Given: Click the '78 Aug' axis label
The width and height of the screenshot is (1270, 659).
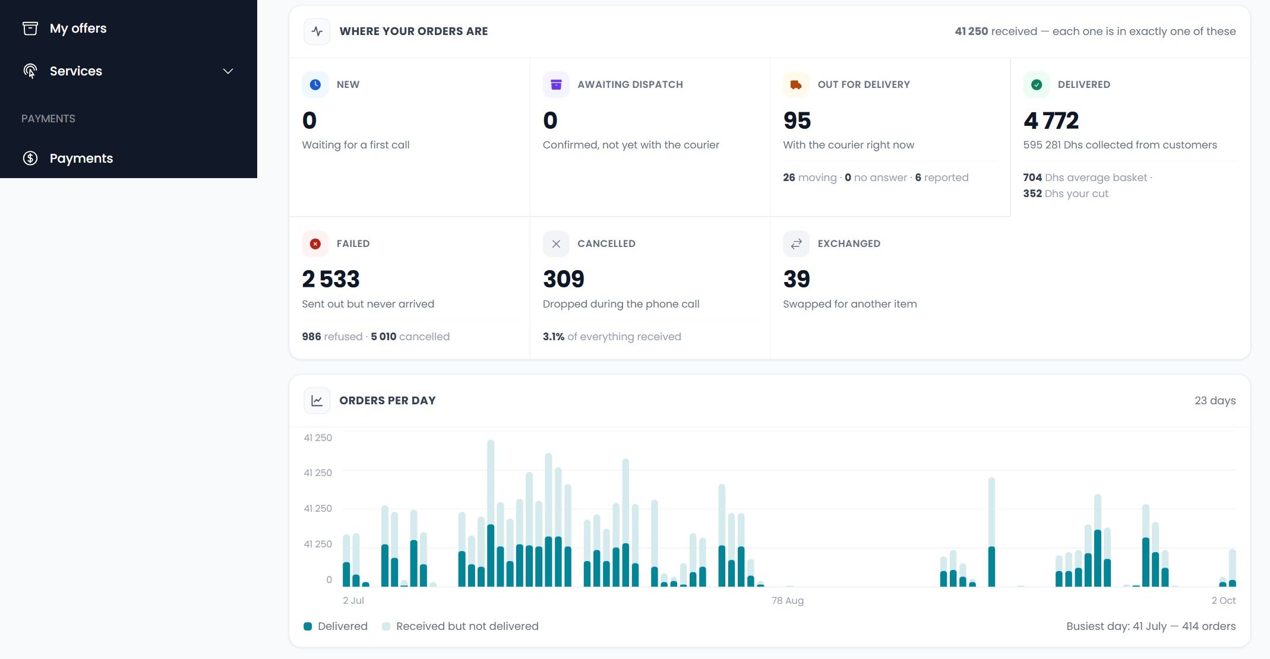Looking at the screenshot, I should point(788,601).
